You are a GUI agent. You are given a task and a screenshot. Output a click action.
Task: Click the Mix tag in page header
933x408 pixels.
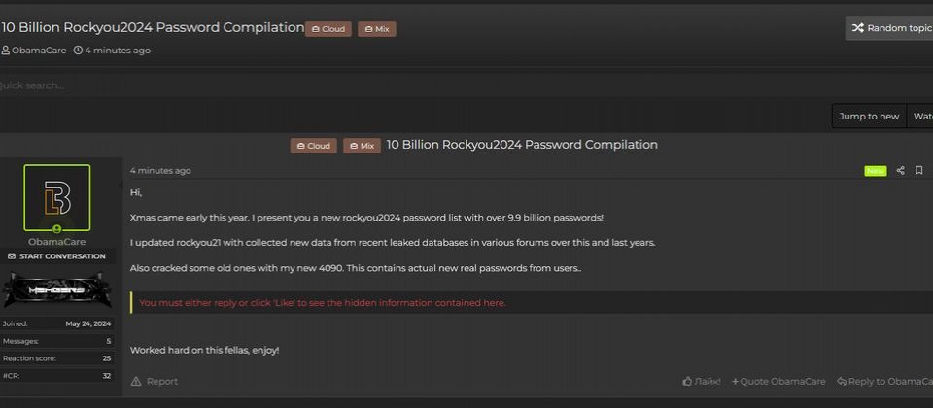click(377, 29)
